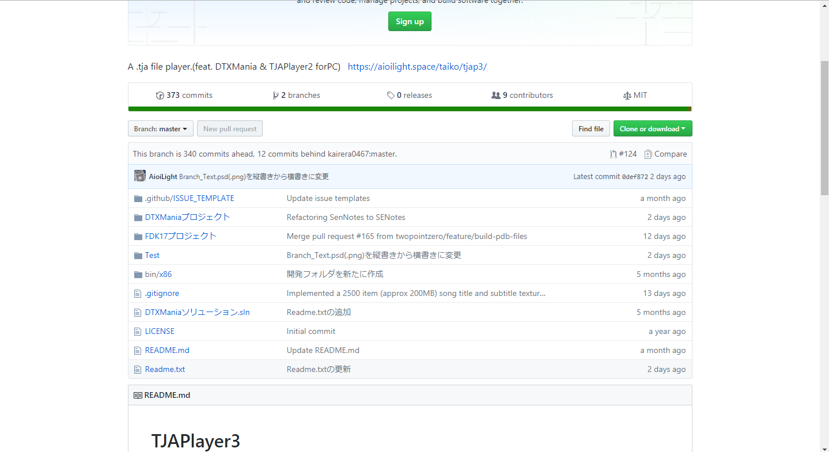Expand the Branch: master dropdown
Viewport: 829px width, 452px height.
pyautogui.click(x=161, y=128)
